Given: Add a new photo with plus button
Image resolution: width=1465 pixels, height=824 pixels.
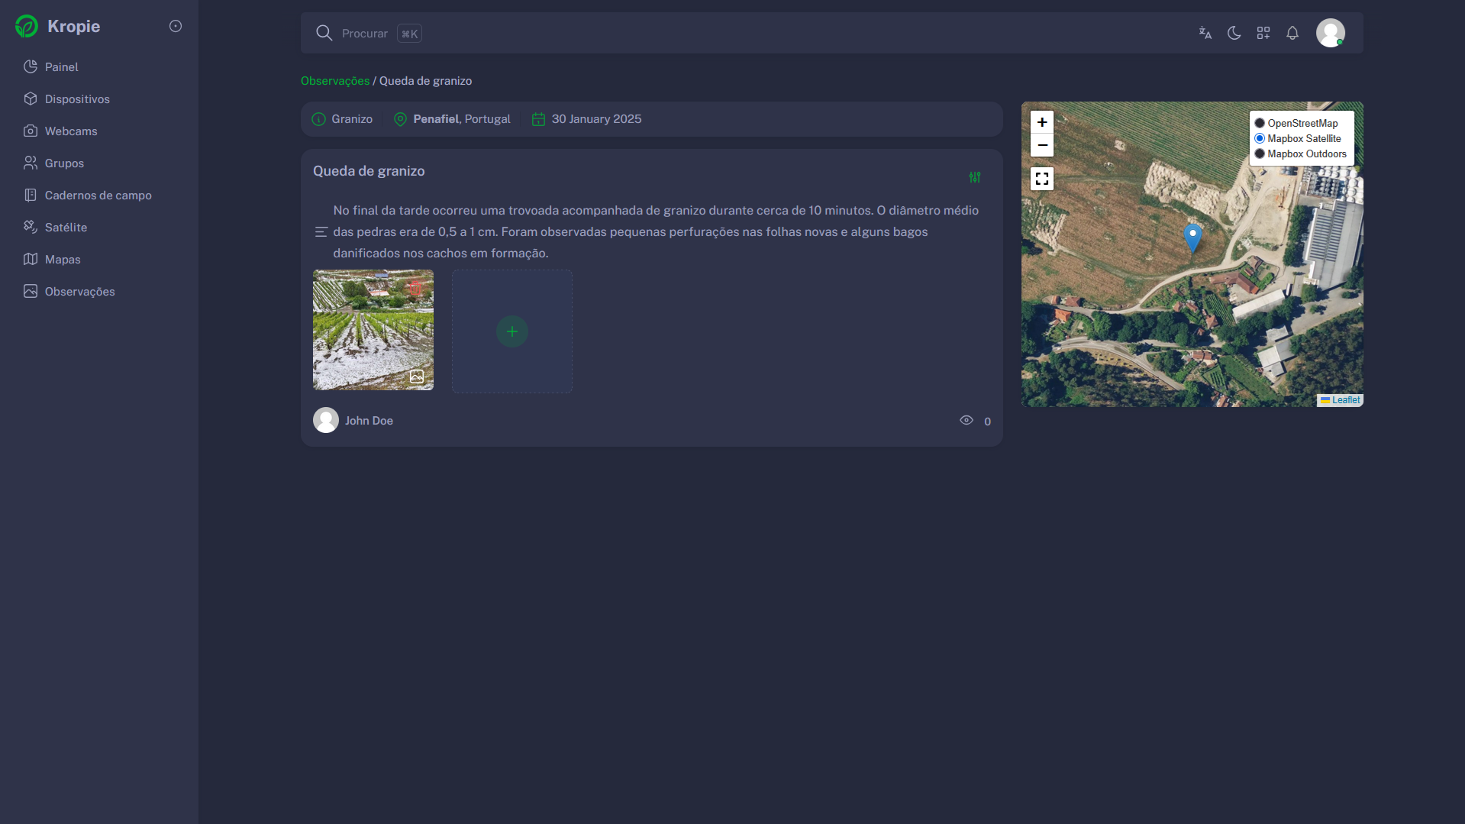Looking at the screenshot, I should tap(511, 331).
